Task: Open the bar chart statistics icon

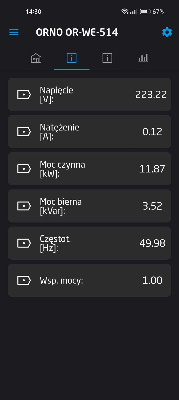Action: click(143, 58)
